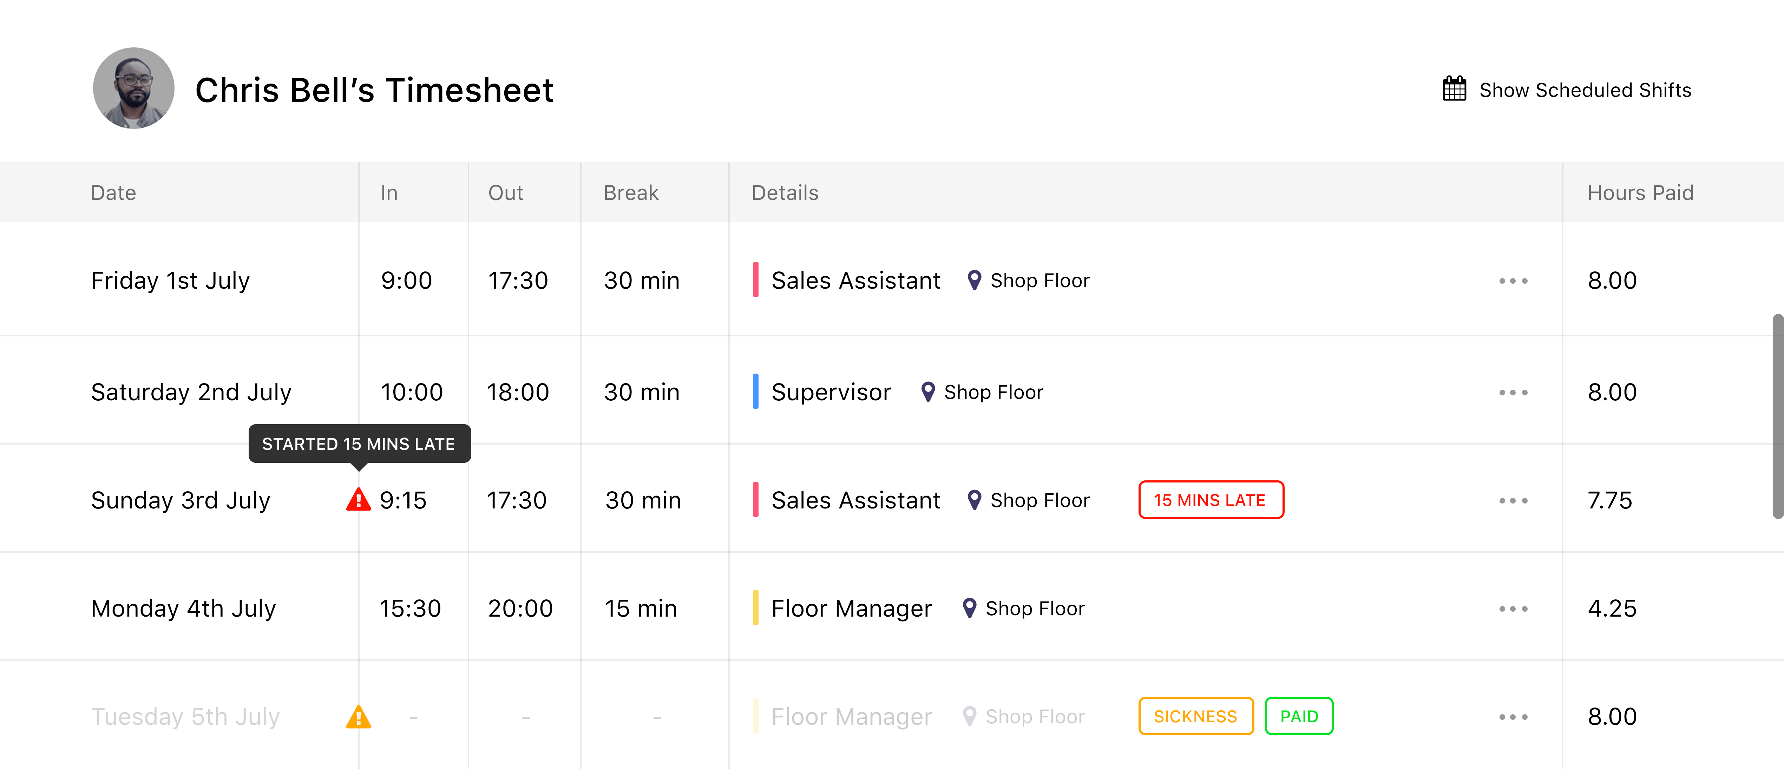Viewport: 1784px width, 769px height.
Task: Click the green PAID tag
Action: (x=1299, y=716)
